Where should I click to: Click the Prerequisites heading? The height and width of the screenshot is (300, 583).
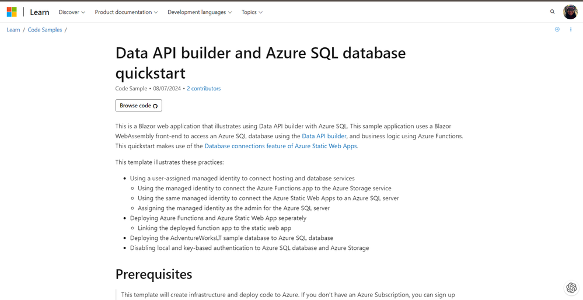click(153, 274)
